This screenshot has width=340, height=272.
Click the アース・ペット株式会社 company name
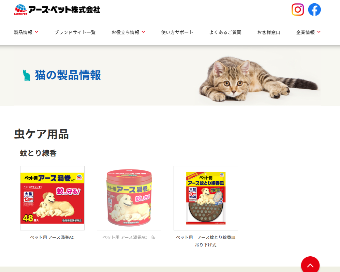[x=64, y=10]
